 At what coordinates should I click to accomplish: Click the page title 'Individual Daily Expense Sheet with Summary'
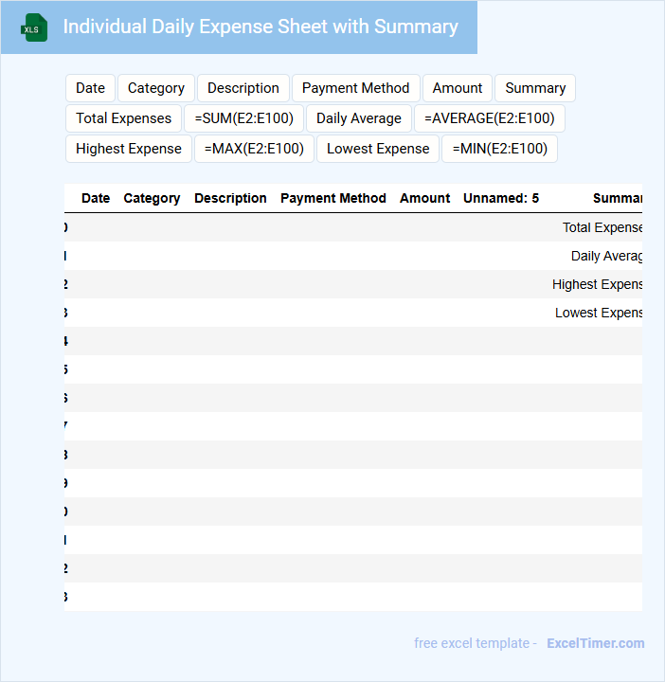click(x=260, y=27)
